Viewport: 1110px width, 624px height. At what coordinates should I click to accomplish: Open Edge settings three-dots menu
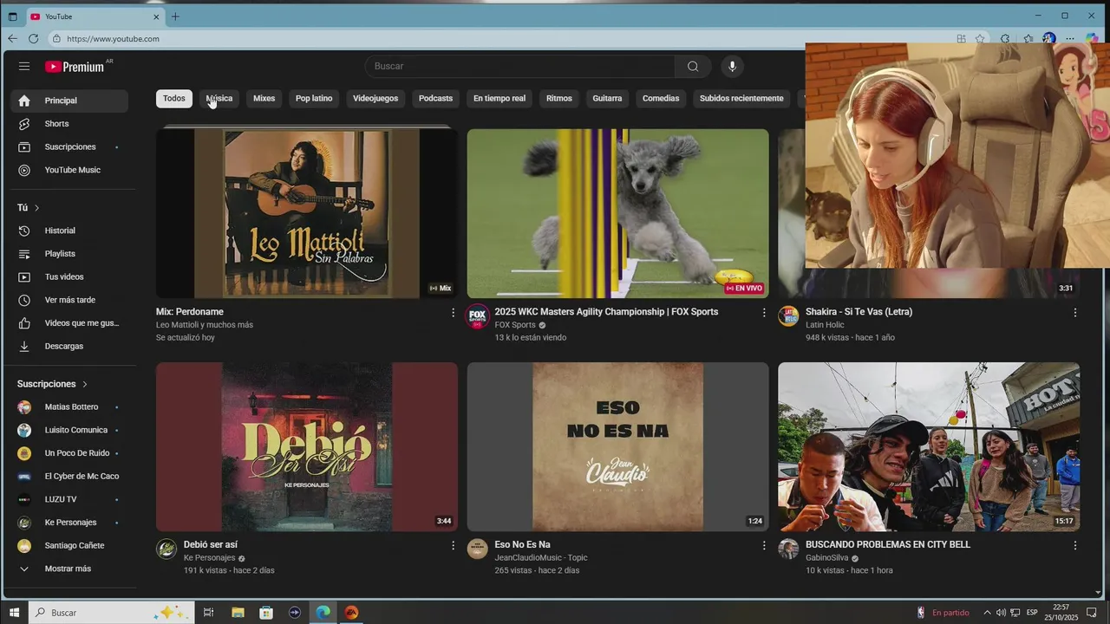1070,39
